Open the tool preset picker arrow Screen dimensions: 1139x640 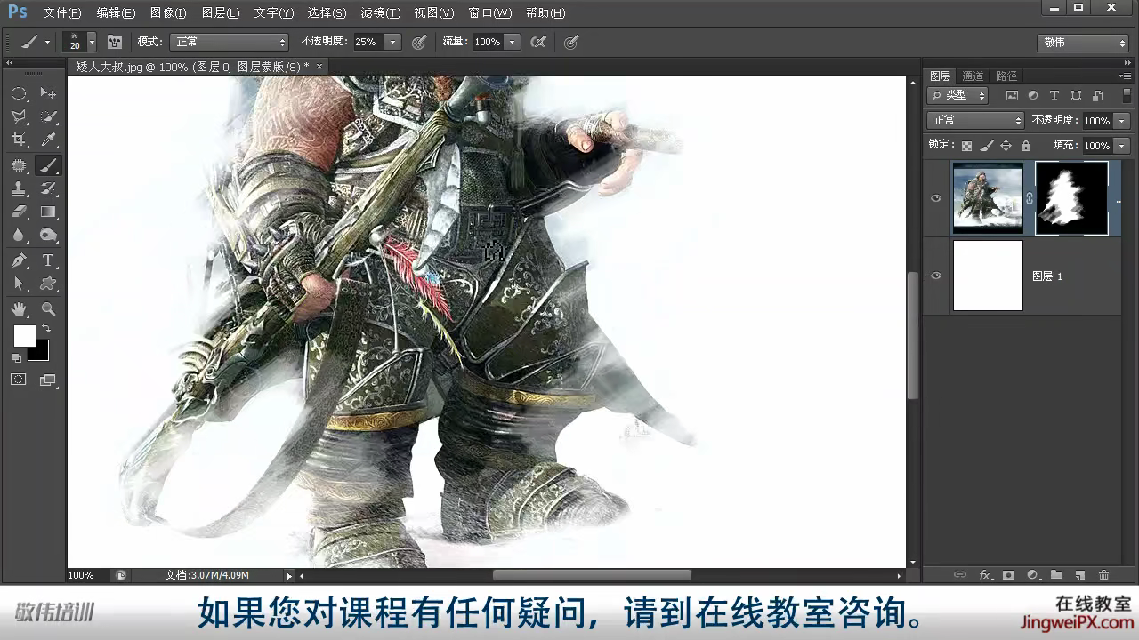47,42
